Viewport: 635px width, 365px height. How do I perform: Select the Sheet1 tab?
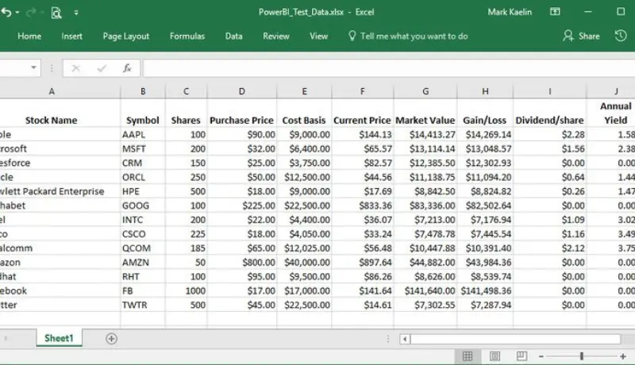point(59,338)
